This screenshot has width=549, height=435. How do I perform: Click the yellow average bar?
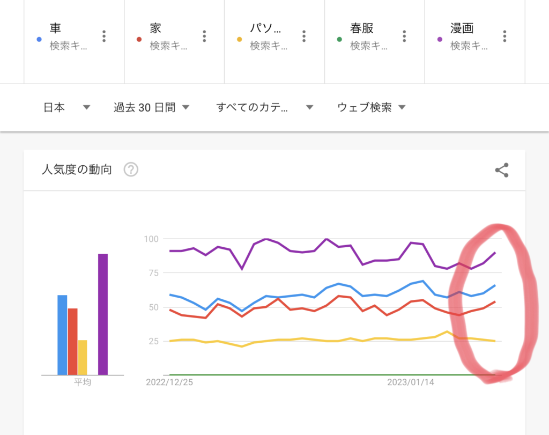(x=83, y=357)
